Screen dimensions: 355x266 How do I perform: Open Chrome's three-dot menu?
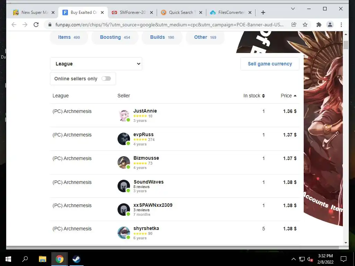pyautogui.click(x=341, y=25)
